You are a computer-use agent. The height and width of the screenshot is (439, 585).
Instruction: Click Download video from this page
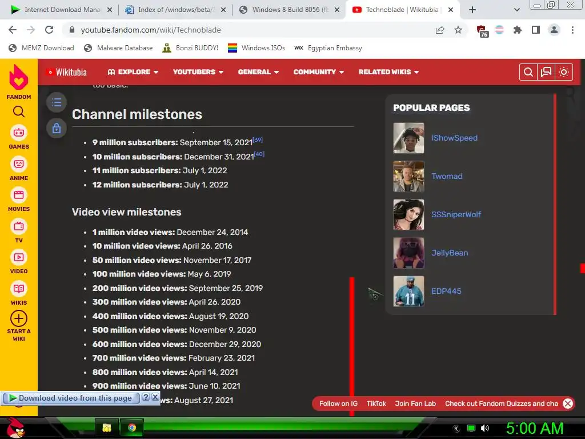pos(71,398)
